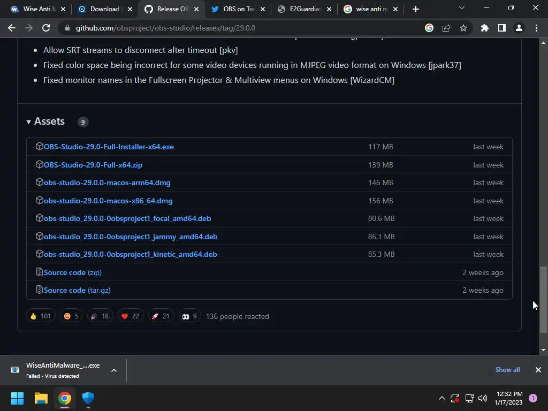Open Chrome three-dot menu
Viewport: 548px width, 411px height.
[536, 28]
